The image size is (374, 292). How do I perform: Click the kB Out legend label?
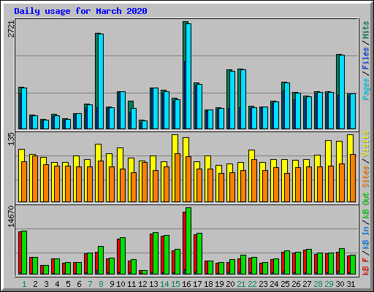[366, 206]
